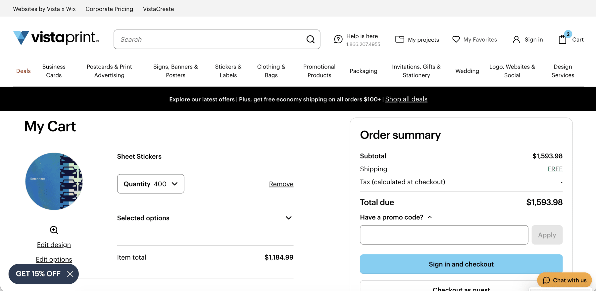Click the help phone number 1.866.207.4955

pyautogui.click(x=363, y=44)
